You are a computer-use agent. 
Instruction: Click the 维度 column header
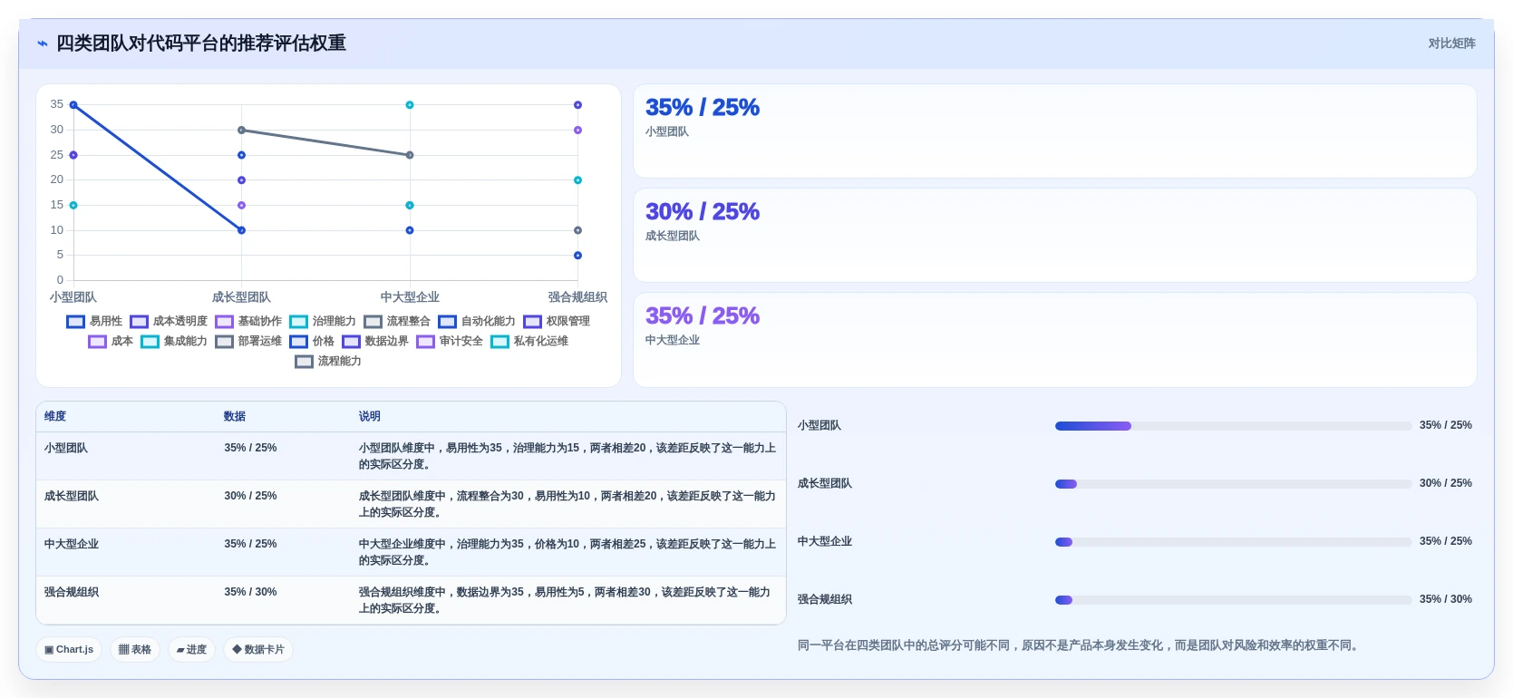[x=55, y=416]
